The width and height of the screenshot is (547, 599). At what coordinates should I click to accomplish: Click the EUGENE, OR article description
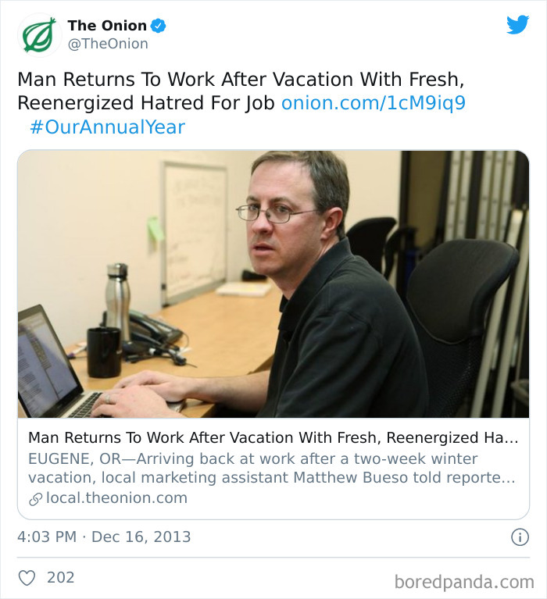tap(271, 468)
